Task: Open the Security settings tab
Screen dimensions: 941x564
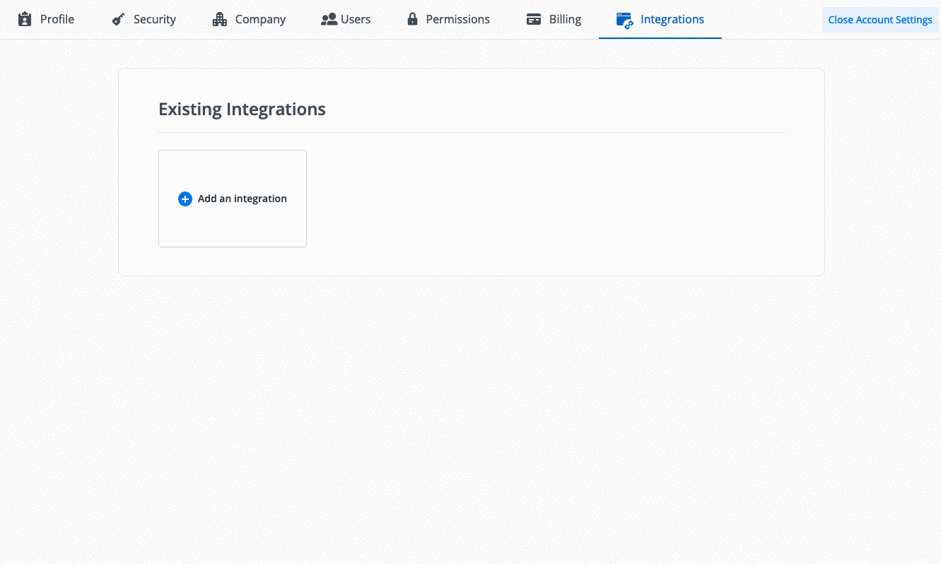Action: [x=144, y=19]
